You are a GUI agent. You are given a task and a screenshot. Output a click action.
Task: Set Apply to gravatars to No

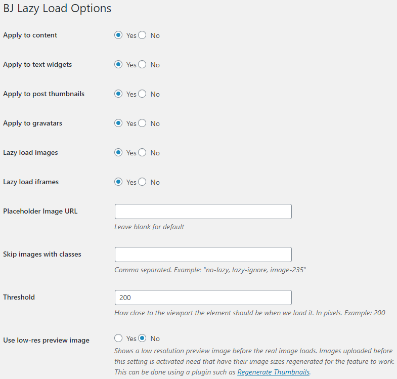(143, 123)
